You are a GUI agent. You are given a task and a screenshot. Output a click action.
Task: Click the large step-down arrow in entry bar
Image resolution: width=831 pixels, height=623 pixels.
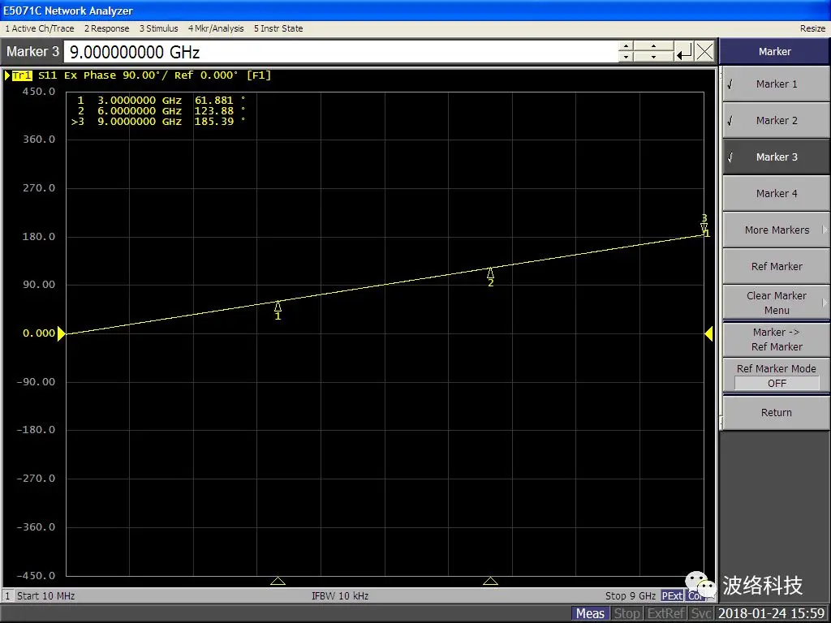653,58
